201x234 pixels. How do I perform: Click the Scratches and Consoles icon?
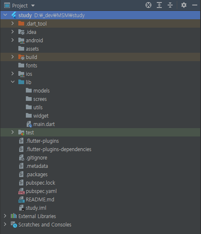point(14,224)
